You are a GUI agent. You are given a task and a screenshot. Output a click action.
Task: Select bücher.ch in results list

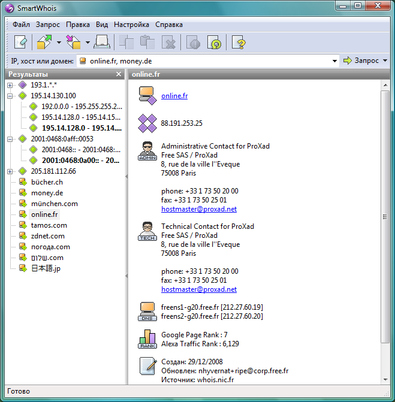tap(47, 182)
